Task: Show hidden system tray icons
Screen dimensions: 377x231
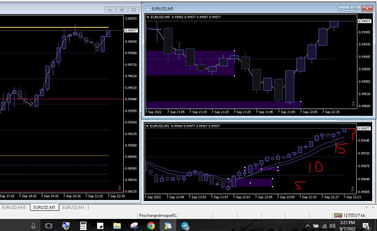Action: click(307, 226)
